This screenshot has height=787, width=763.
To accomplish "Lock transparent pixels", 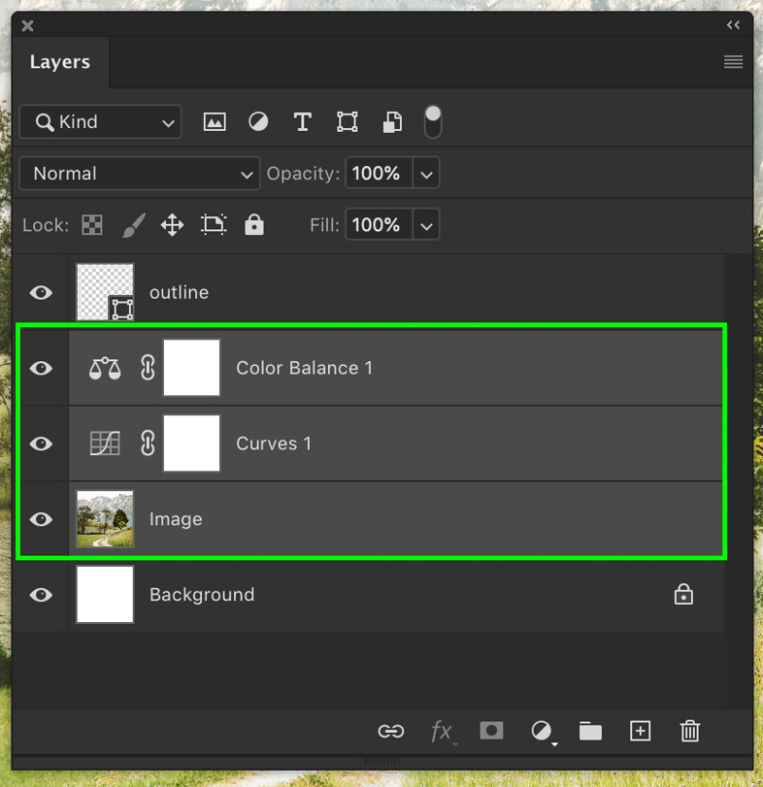I will pos(92,225).
